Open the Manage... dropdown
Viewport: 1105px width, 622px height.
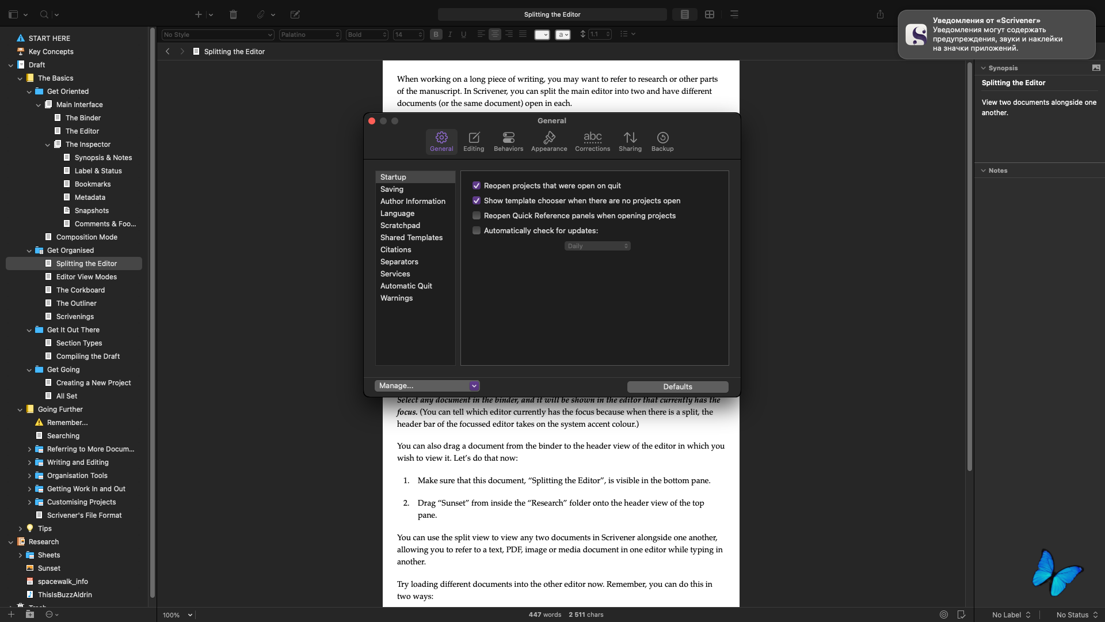click(x=427, y=386)
